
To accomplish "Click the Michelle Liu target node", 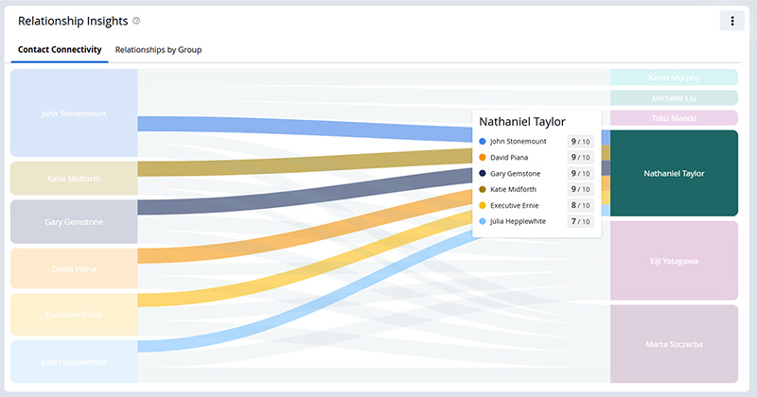I will [x=674, y=97].
